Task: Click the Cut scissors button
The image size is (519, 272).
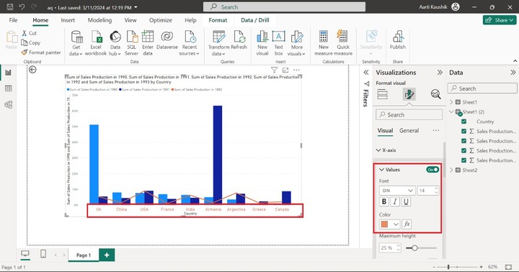Action: 29,33
